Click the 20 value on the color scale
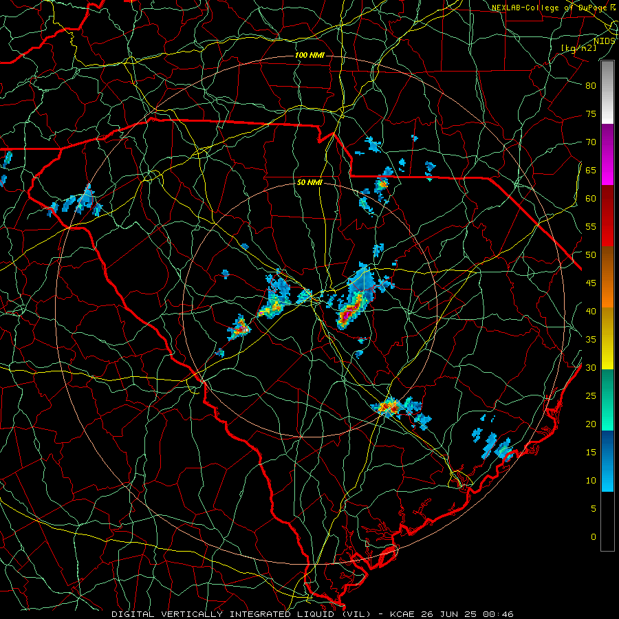The width and height of the screenshot is (619, 619). tap(591, 424)
